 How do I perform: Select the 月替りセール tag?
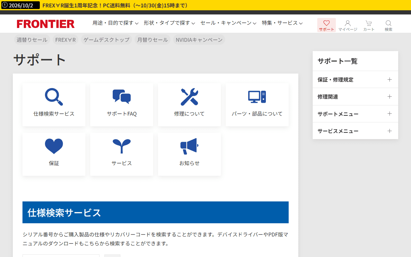click(x=153, y=40)
